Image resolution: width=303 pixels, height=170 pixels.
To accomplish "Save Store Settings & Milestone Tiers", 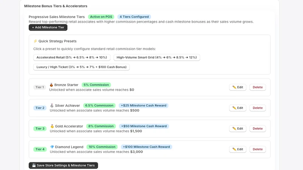I will pyautogui.click(x=63, y=165).
